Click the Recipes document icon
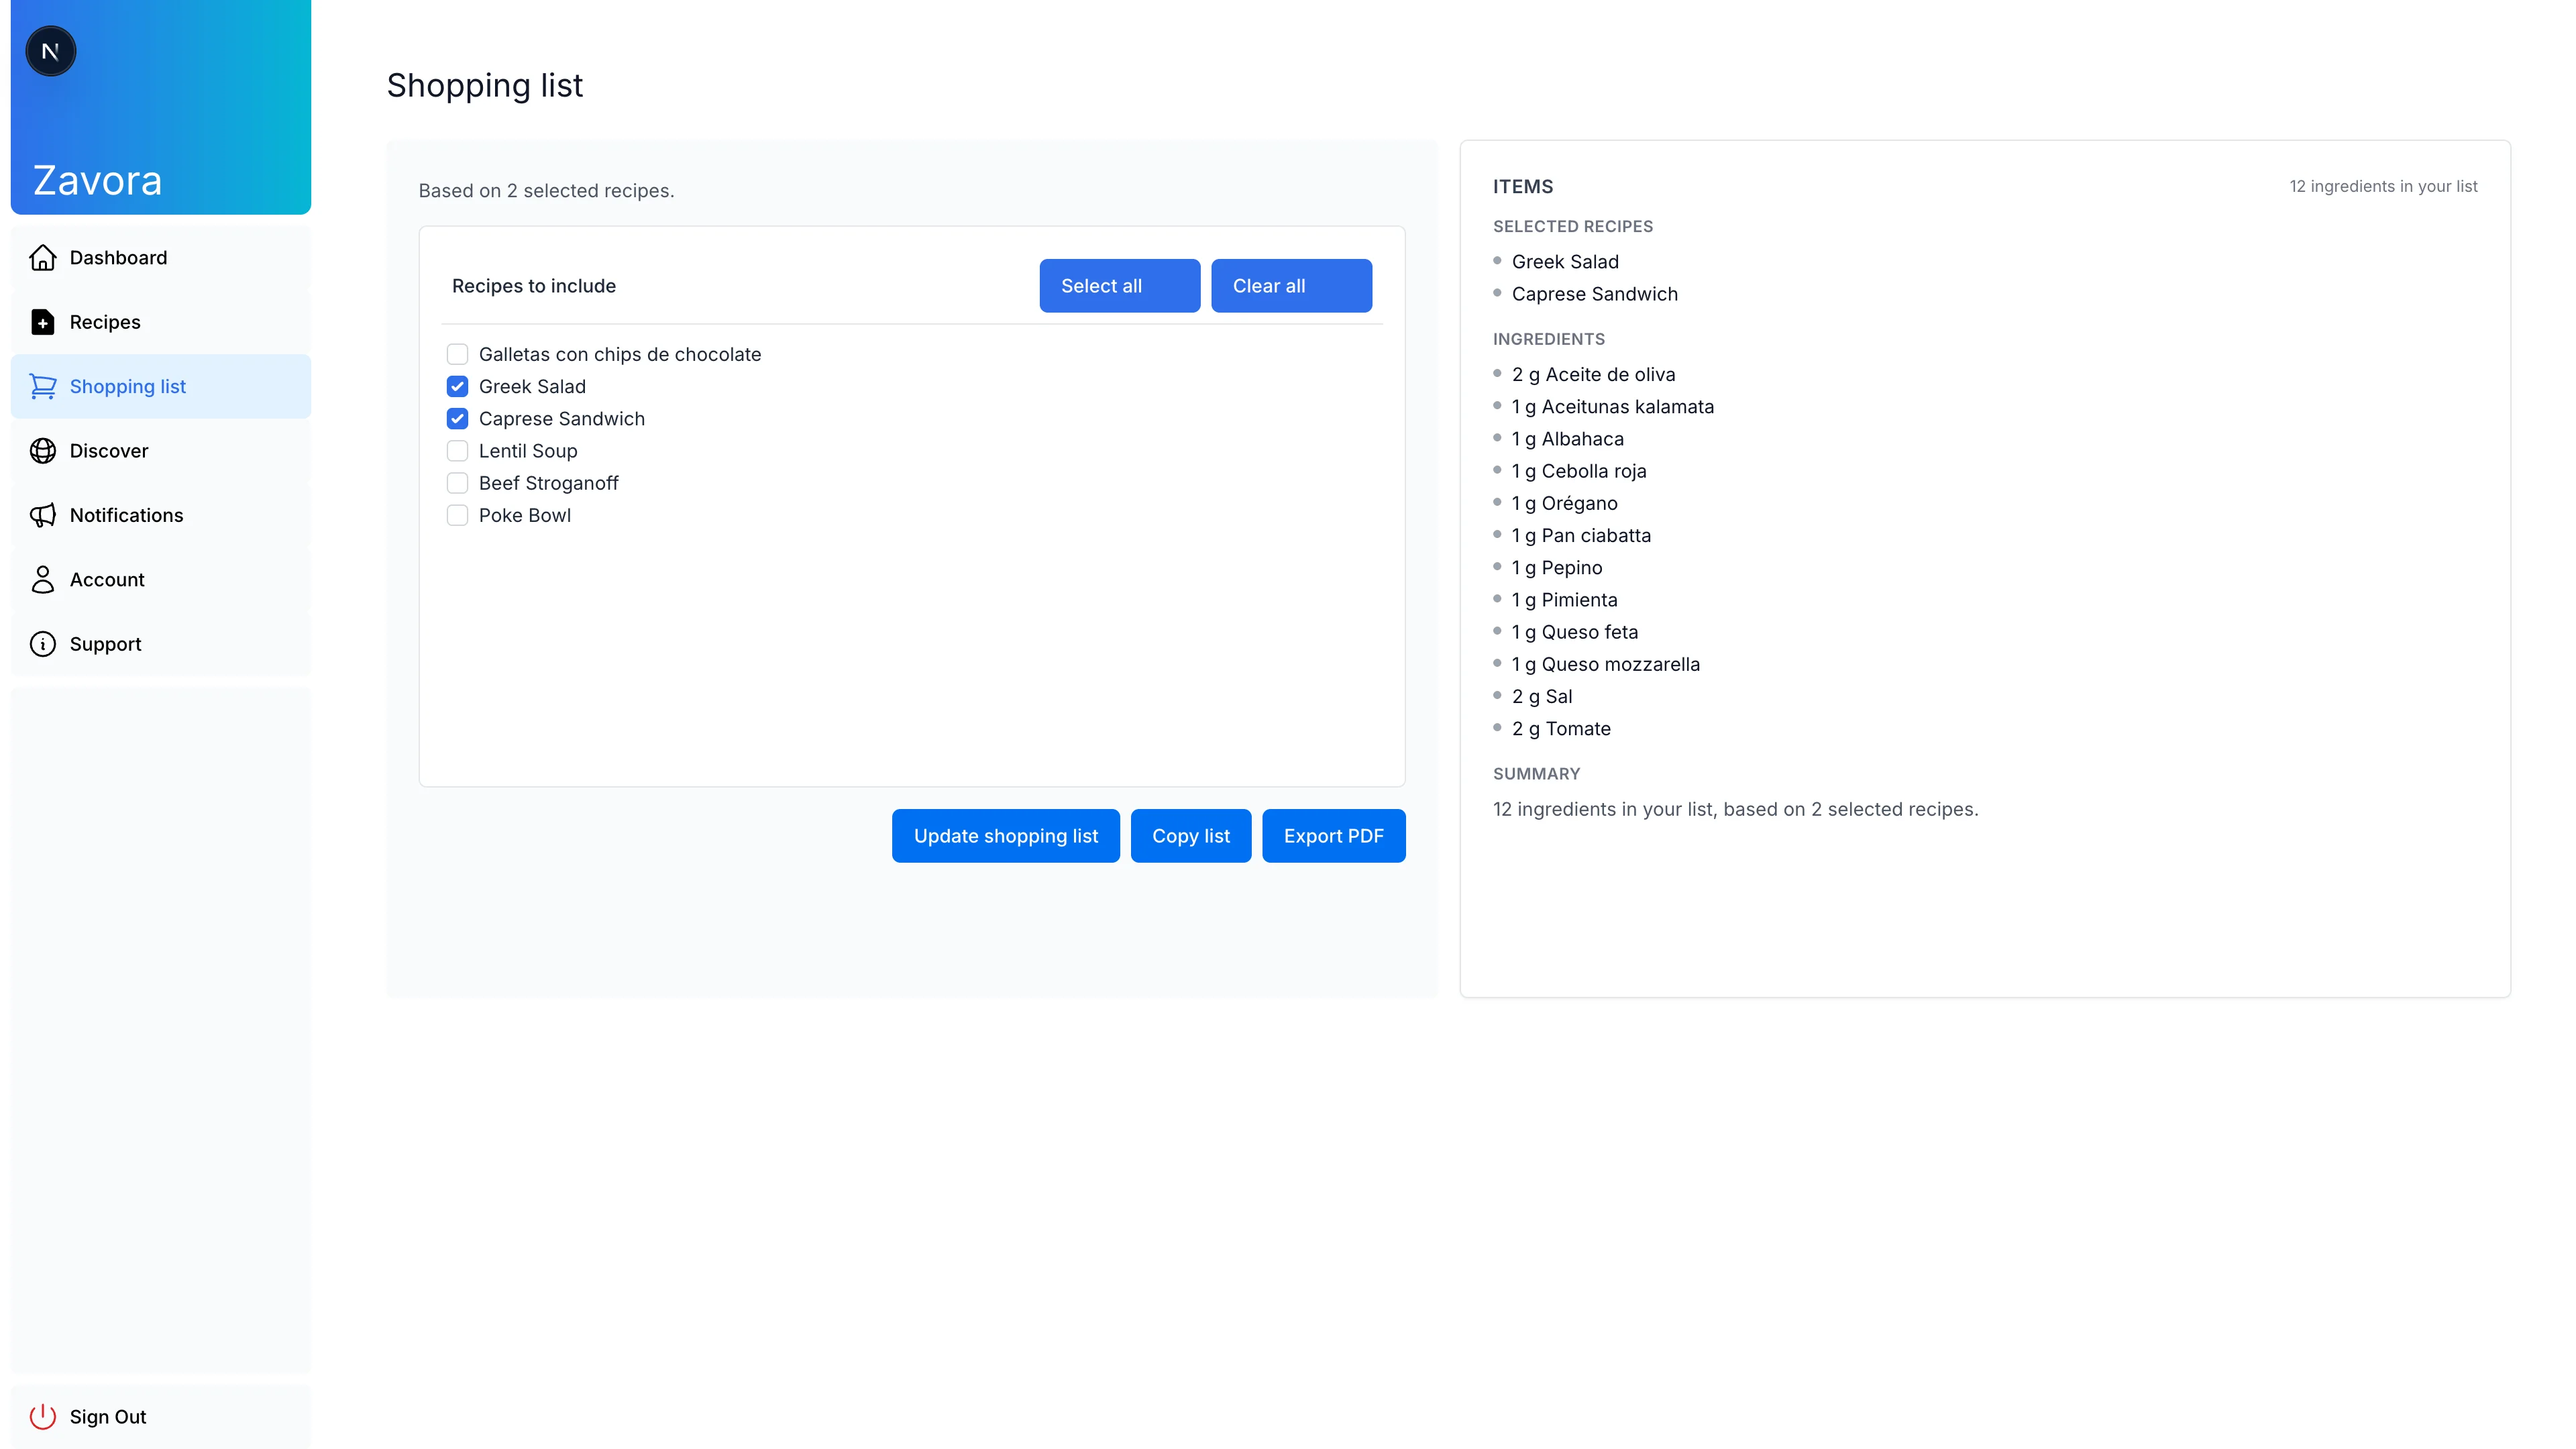 coord(43,322)
